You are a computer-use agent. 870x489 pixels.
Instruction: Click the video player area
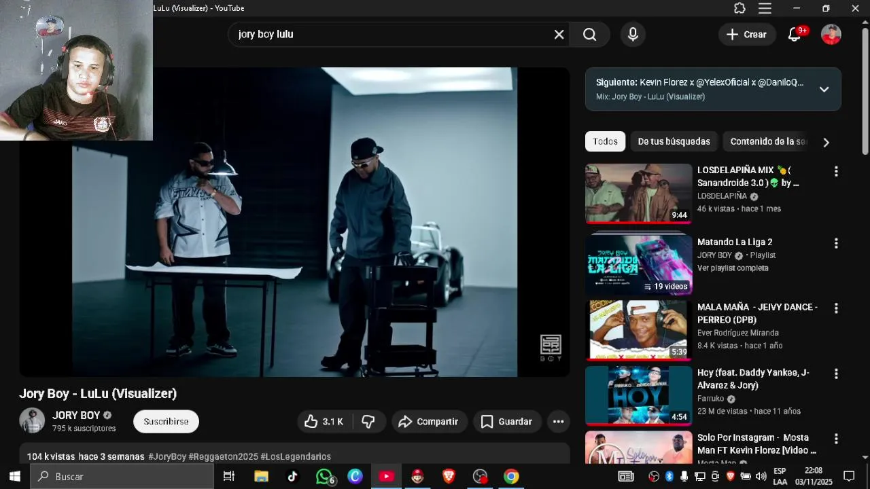click(x=294, y=222)
